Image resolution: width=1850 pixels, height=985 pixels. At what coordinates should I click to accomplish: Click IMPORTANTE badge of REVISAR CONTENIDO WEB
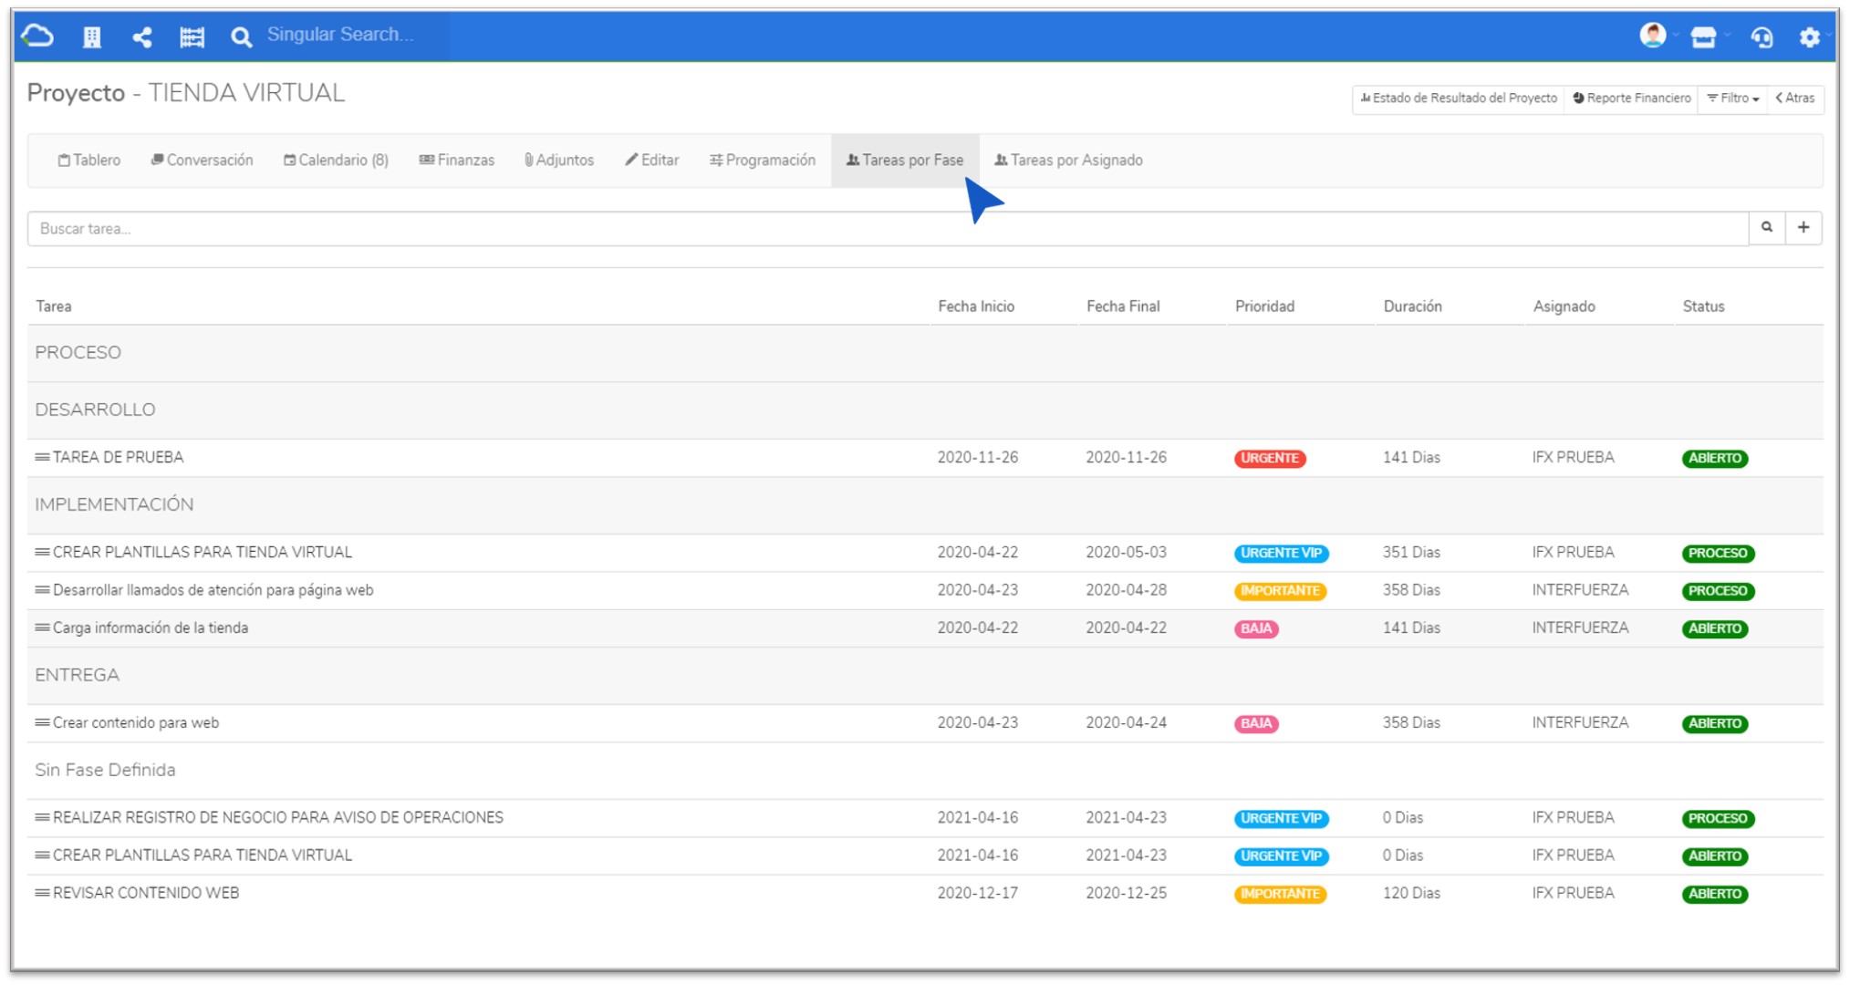[1280, 894]
